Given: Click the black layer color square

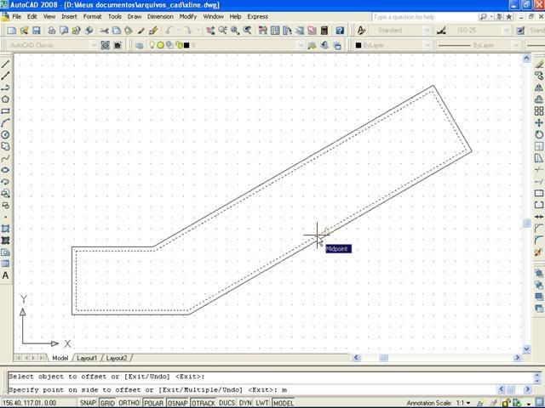Looking at the screenshot, I should click(x=186, y=45).
